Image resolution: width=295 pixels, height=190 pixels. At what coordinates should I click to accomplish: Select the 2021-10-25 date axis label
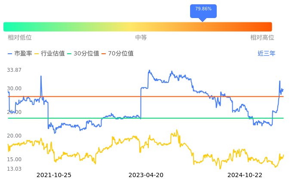(x=54, y=175)
